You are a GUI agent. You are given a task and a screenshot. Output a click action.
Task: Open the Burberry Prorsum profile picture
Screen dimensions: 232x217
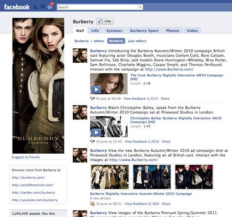[38, 85]
